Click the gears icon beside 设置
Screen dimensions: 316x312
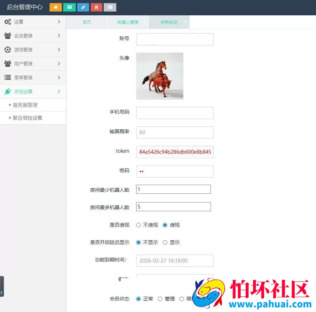8,22
